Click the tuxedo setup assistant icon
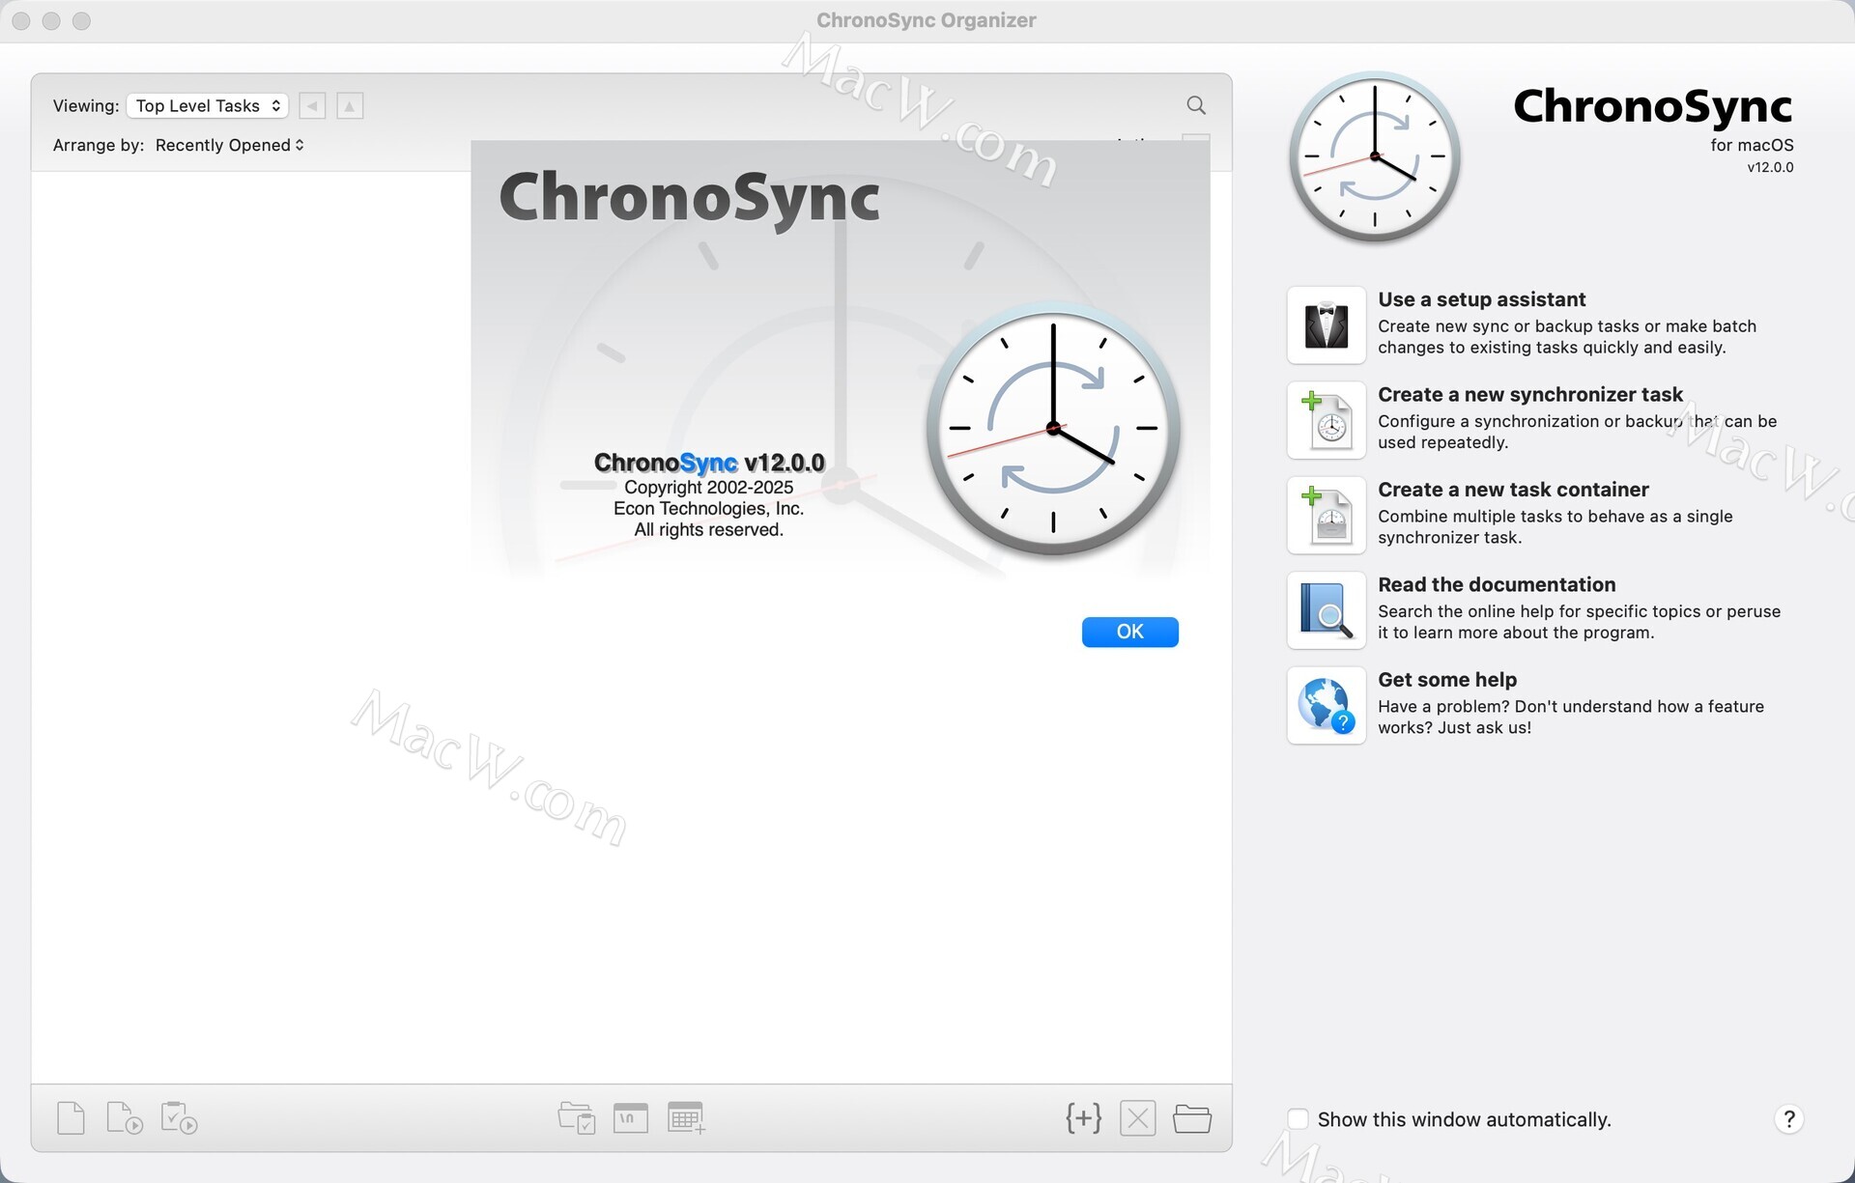This screenshot has width=1855, height=1183. click(1326, 325)
